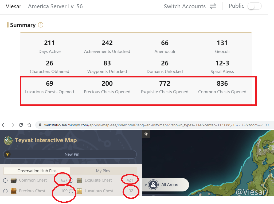Open the My Pins tab
This screenshot has height=204, width=274.
[103, 171]
